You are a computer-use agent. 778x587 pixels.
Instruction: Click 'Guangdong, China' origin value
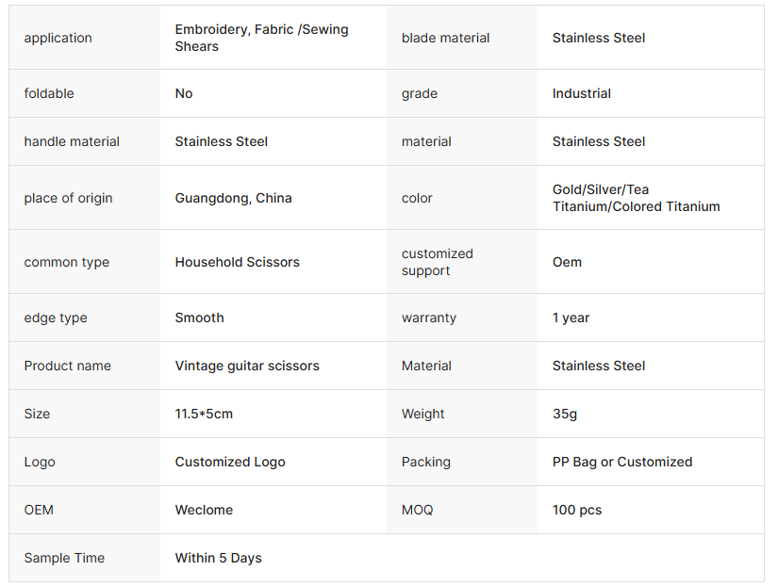pyautogui.click(x=233, y=198)
